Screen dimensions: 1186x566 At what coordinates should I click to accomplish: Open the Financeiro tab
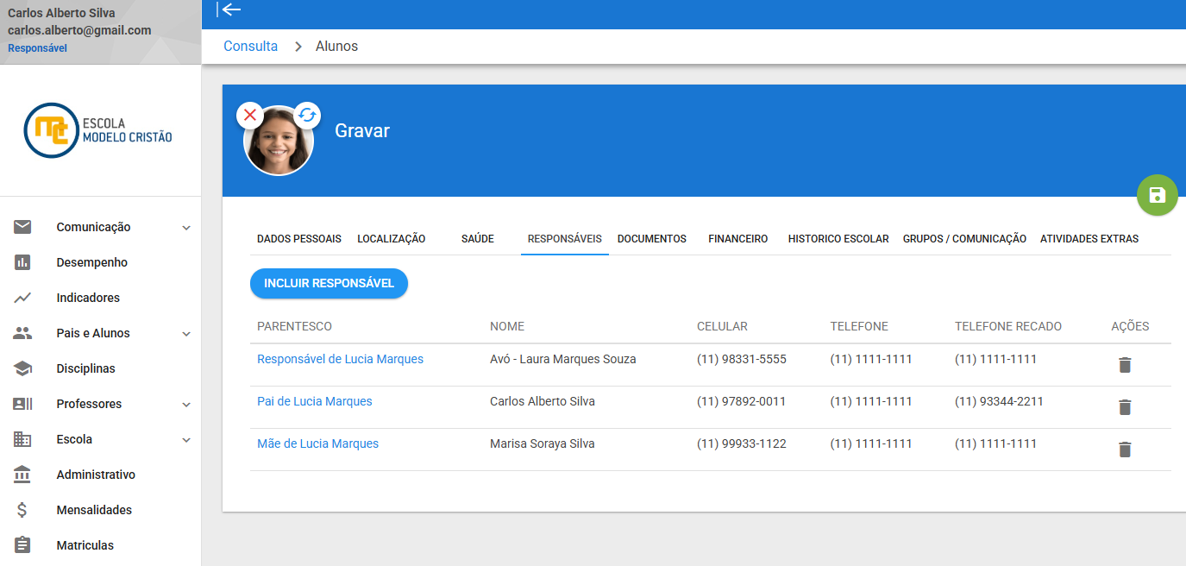click(x=737, y=238)
